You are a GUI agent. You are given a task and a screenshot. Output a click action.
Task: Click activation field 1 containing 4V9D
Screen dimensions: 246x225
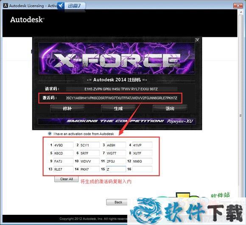pos(63,145)
